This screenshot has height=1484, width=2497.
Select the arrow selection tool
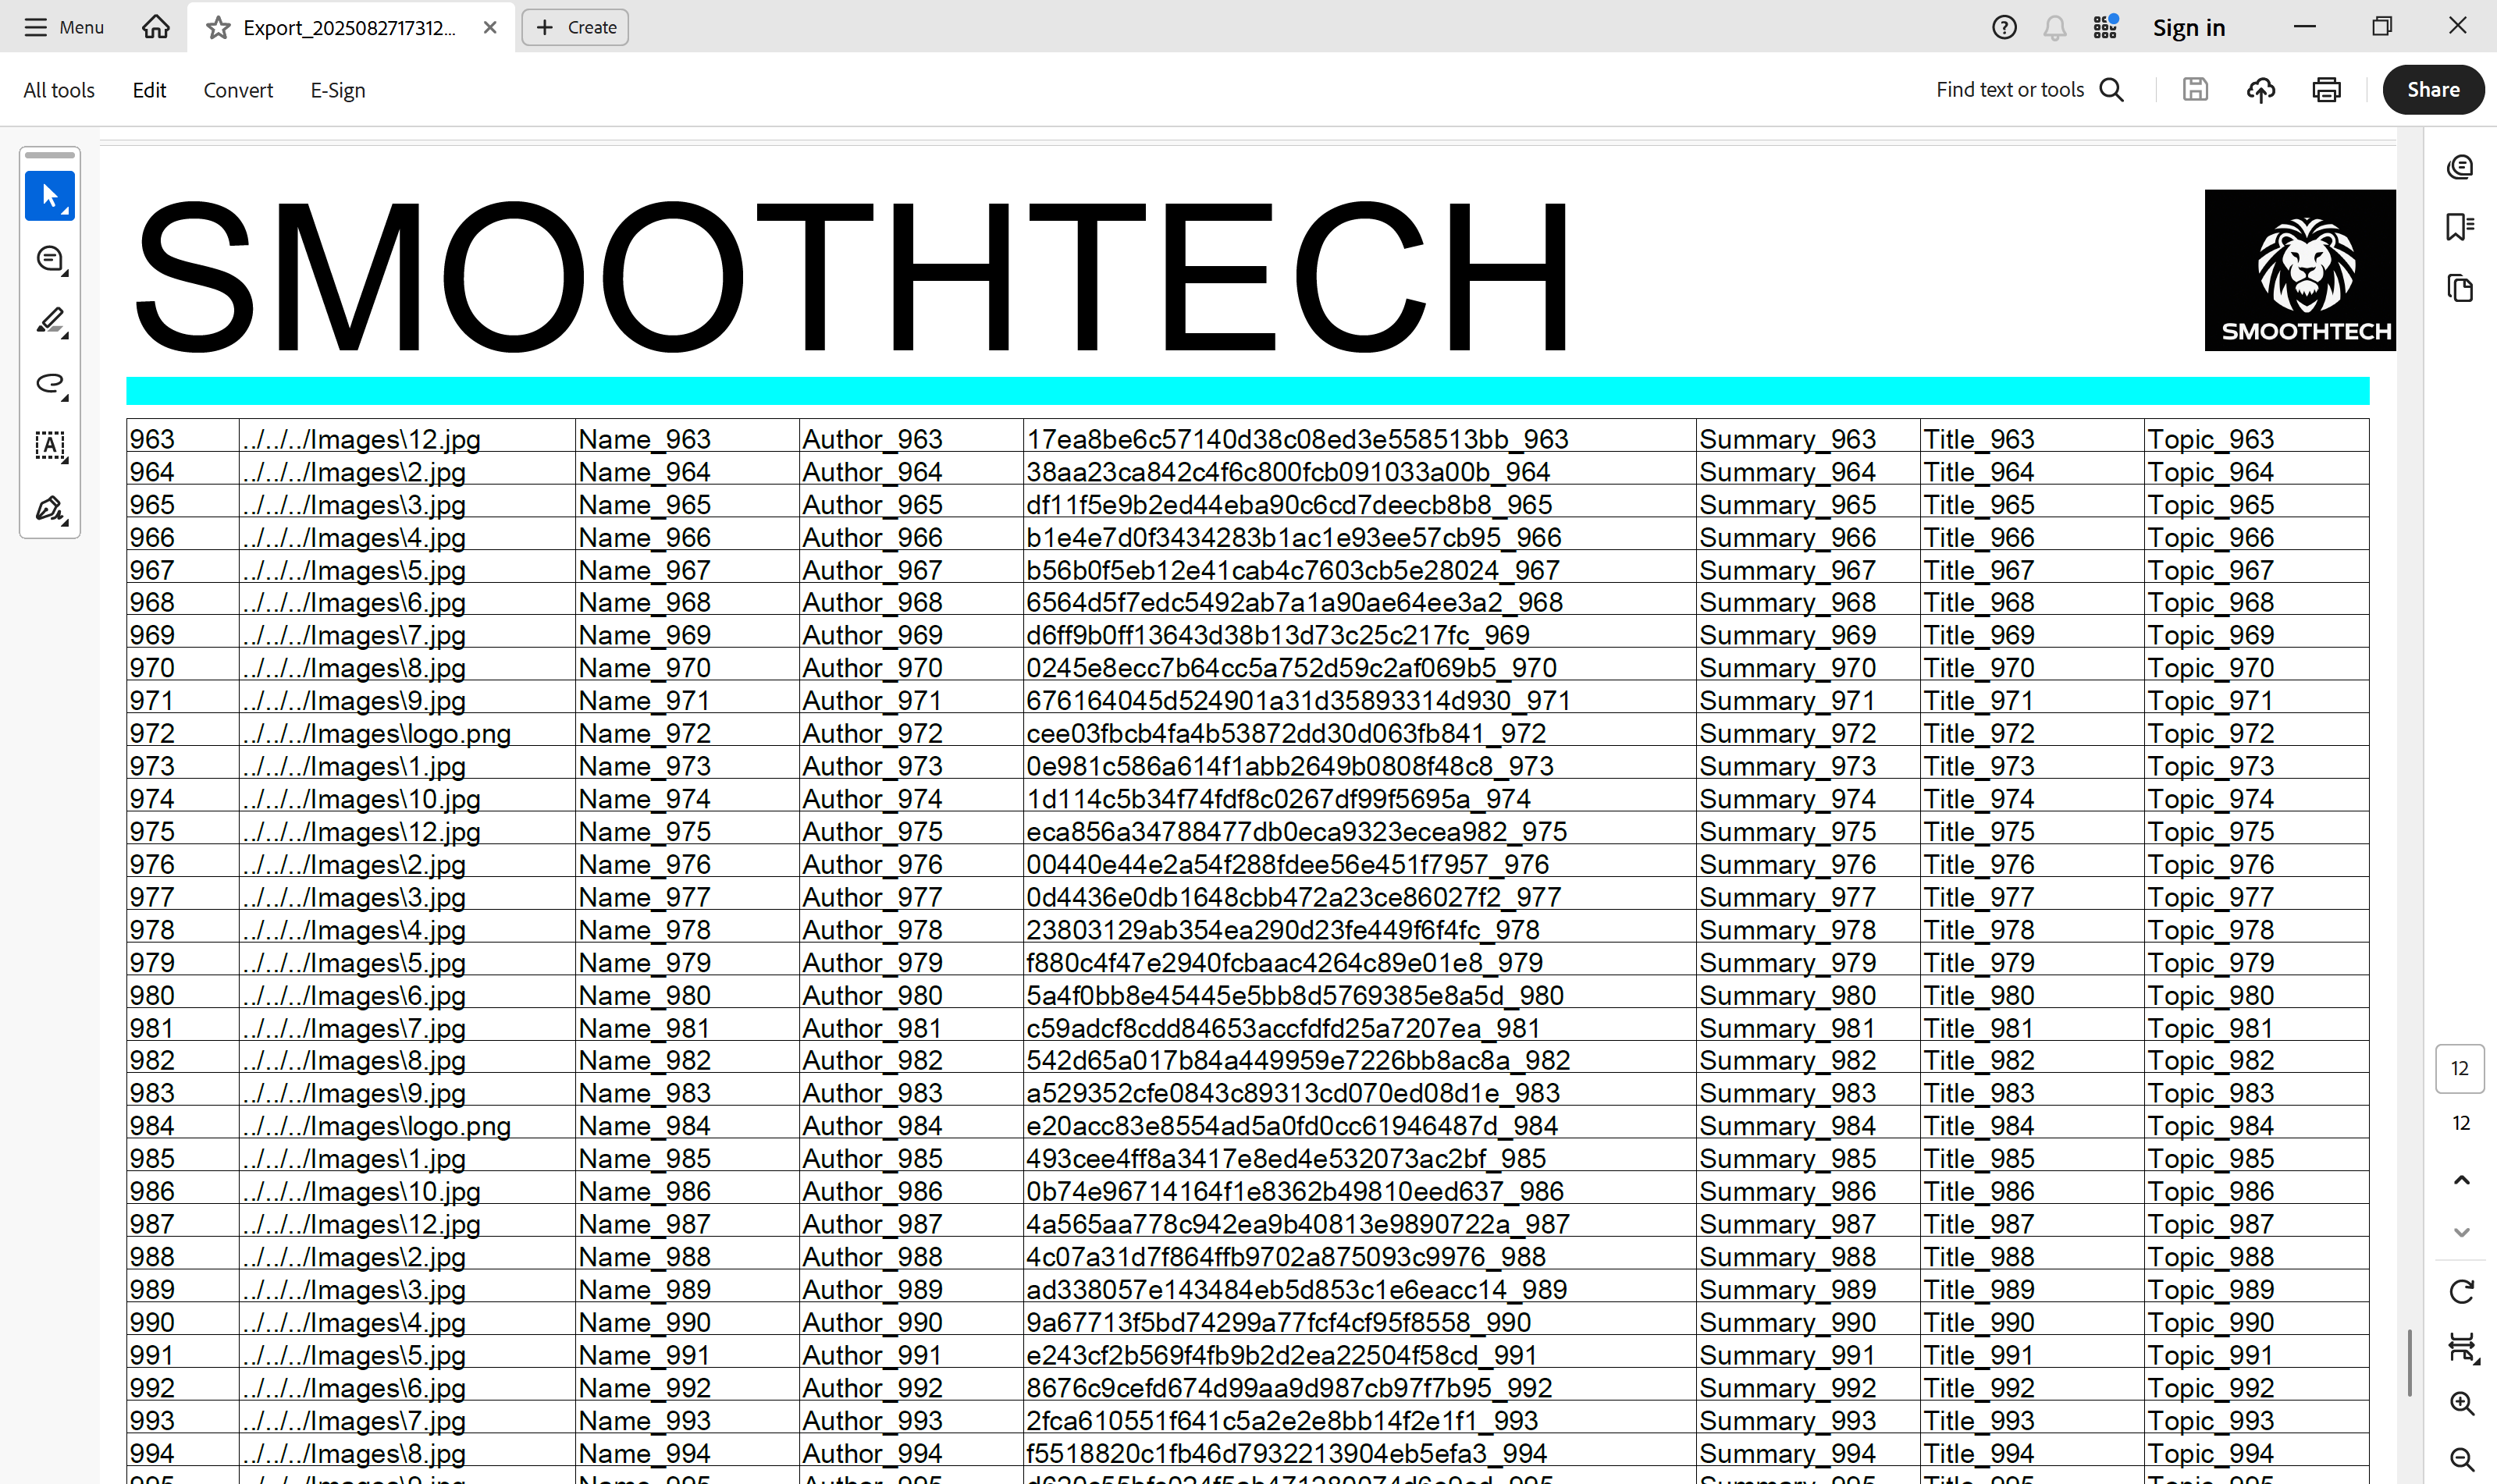[x=49, y=196]
